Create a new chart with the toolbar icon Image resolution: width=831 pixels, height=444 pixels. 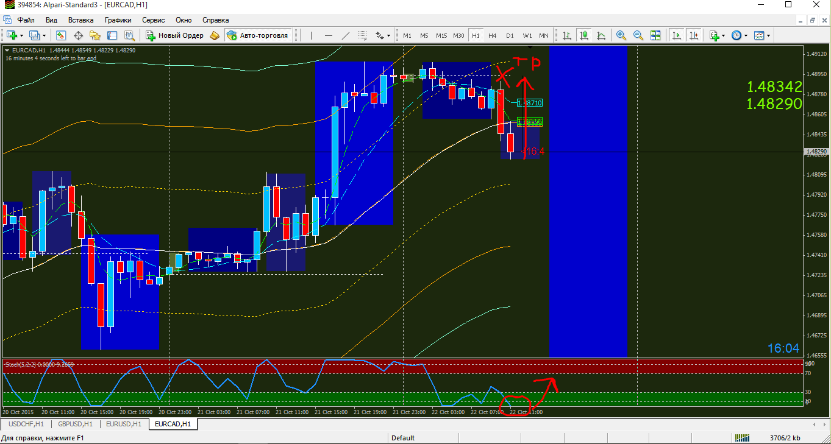pos(12,35)
